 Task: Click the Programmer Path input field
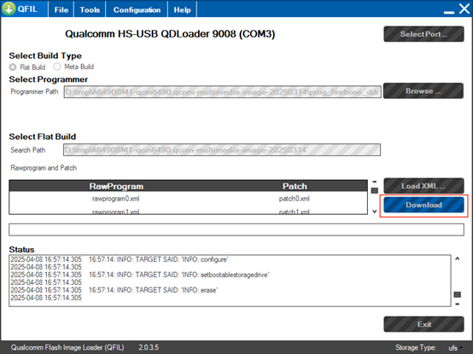(222, 92)
